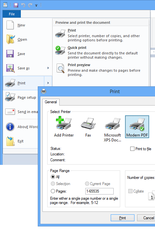Click the collate page-order preview image
The width and height of the screenshot is (155, 231).
tap(151, 195)
